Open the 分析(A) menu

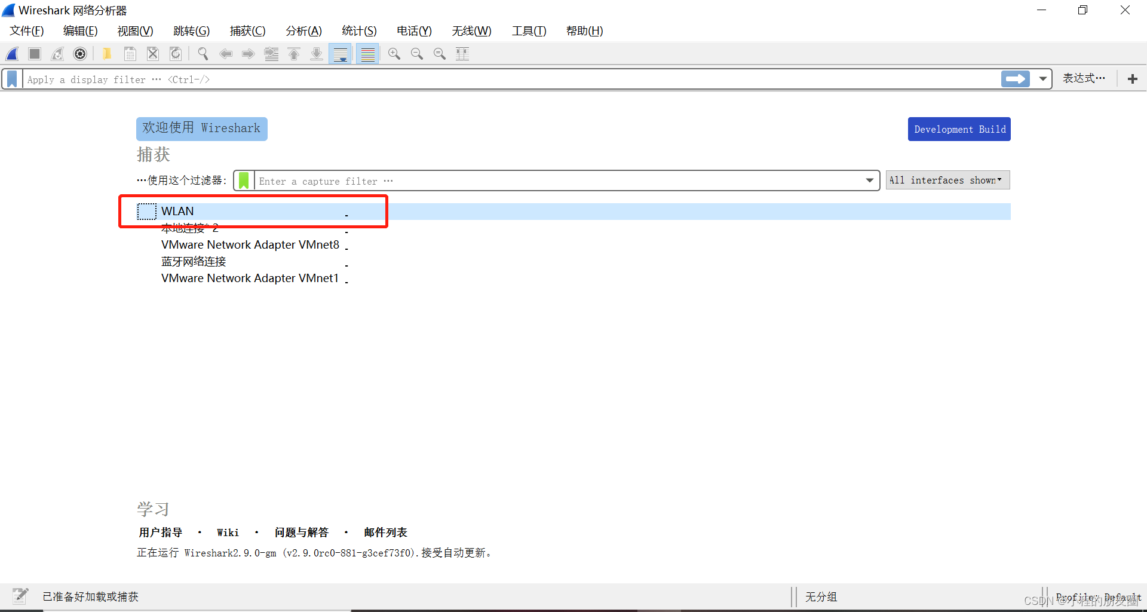(304, 31)
